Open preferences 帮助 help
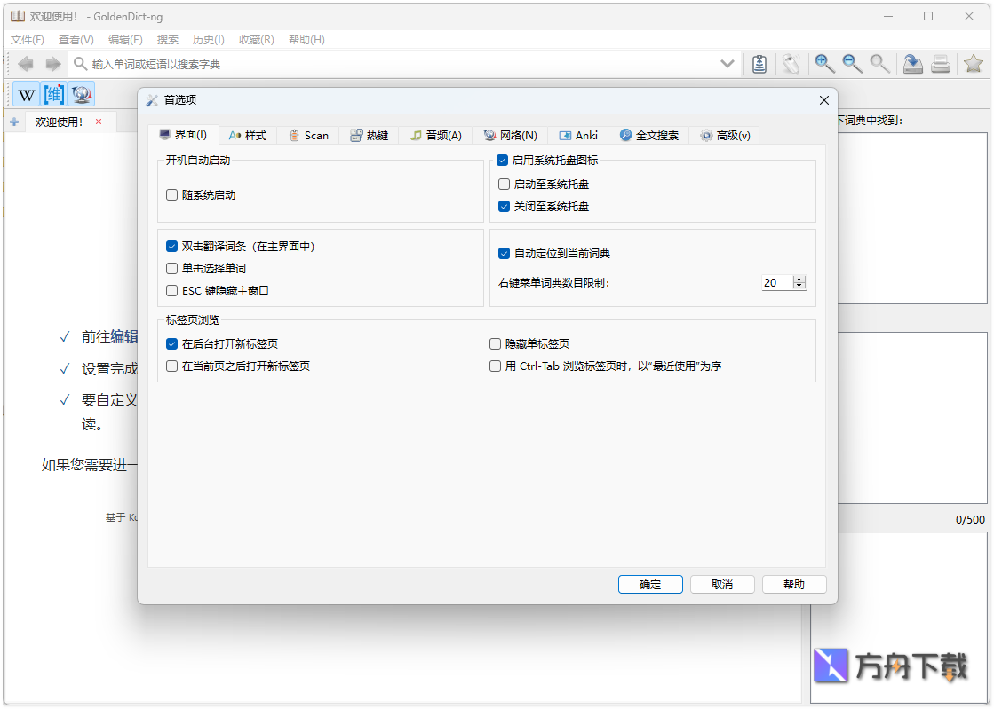The image size is (994, 709). click(x=793, y=584)
